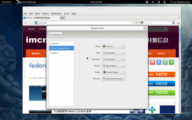Click the red 开 icon on webpage
The height and width of the screenshot is (120, 192).
click(153, 62)
